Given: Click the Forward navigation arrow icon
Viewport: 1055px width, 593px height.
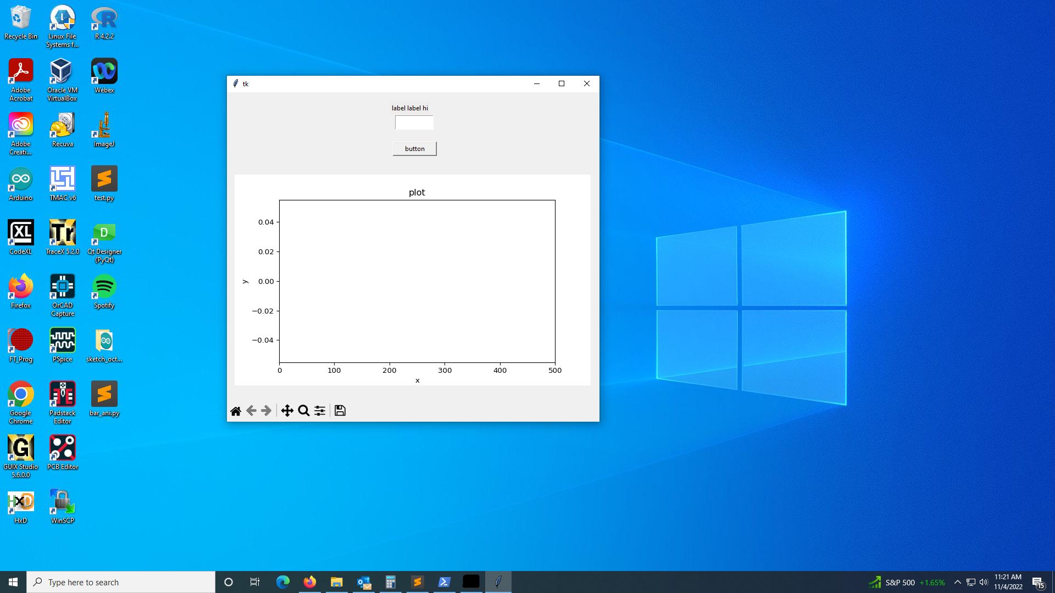Looking at the screenshot, I should click(x=266, y=411).
